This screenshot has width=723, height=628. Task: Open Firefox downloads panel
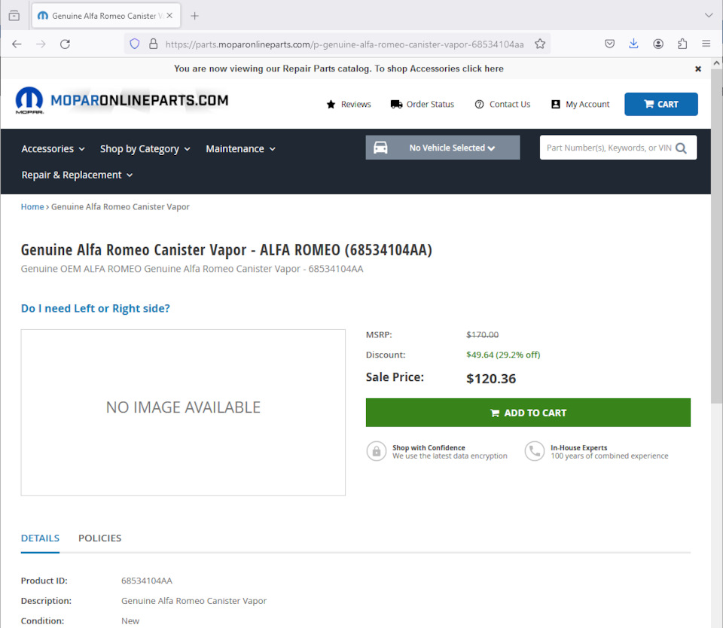coord(633,44)
